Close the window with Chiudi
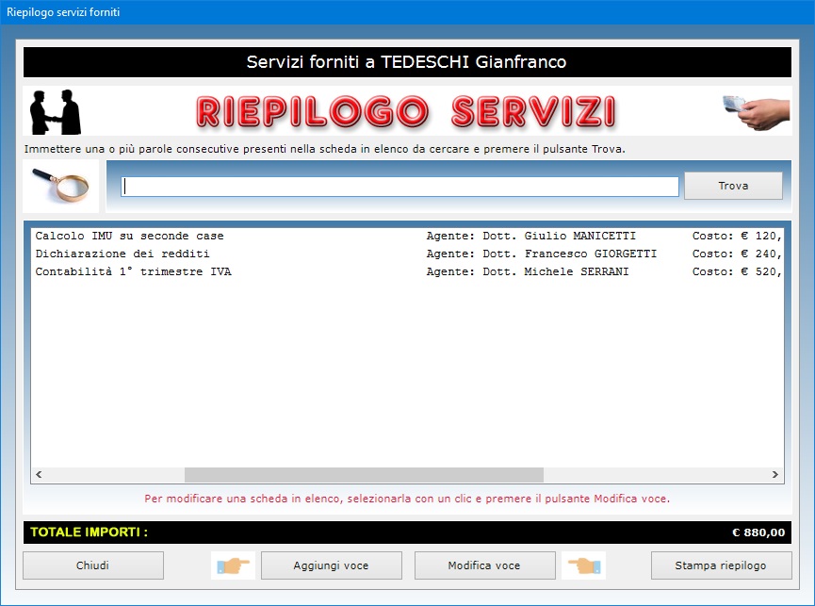 pyautogui.click(x=93, y=565)
